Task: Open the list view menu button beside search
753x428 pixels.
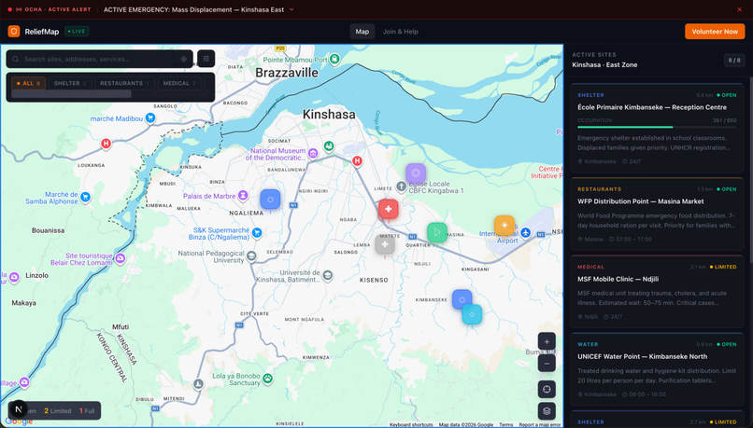Action: coord(206,59)
